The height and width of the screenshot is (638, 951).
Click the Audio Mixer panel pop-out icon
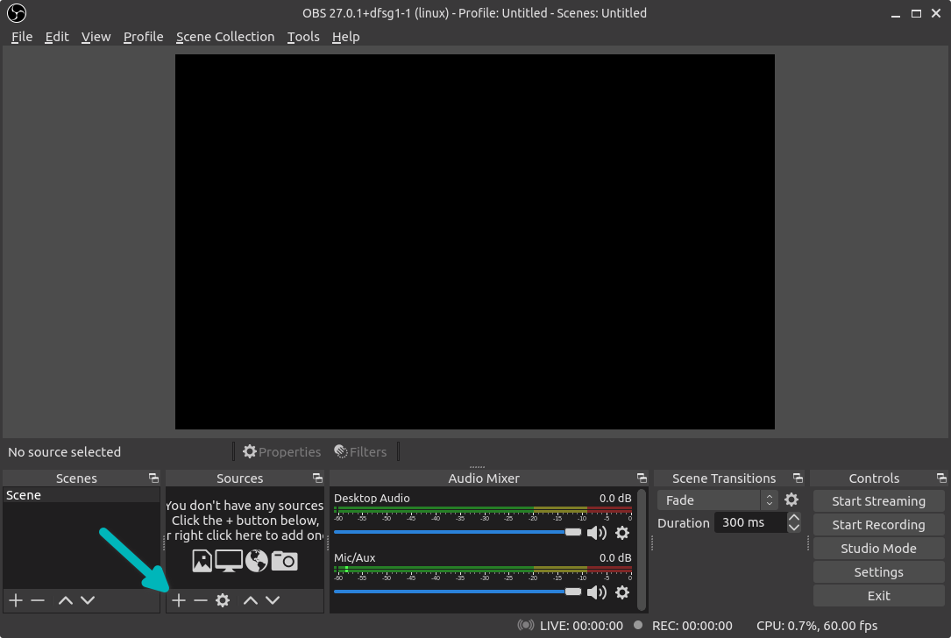coord(642,478)
